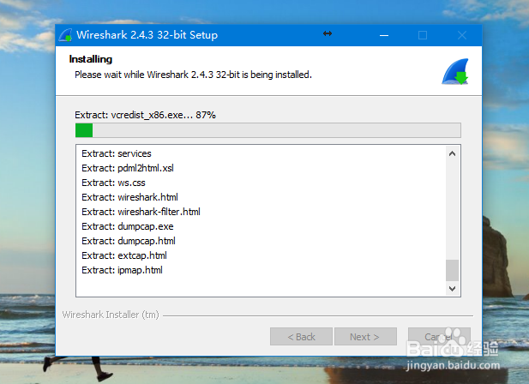The width and height of the screenshot is (529, 384).
Task: Minimize the Wireshark Setup window
Action: click(x=384, y=35)
